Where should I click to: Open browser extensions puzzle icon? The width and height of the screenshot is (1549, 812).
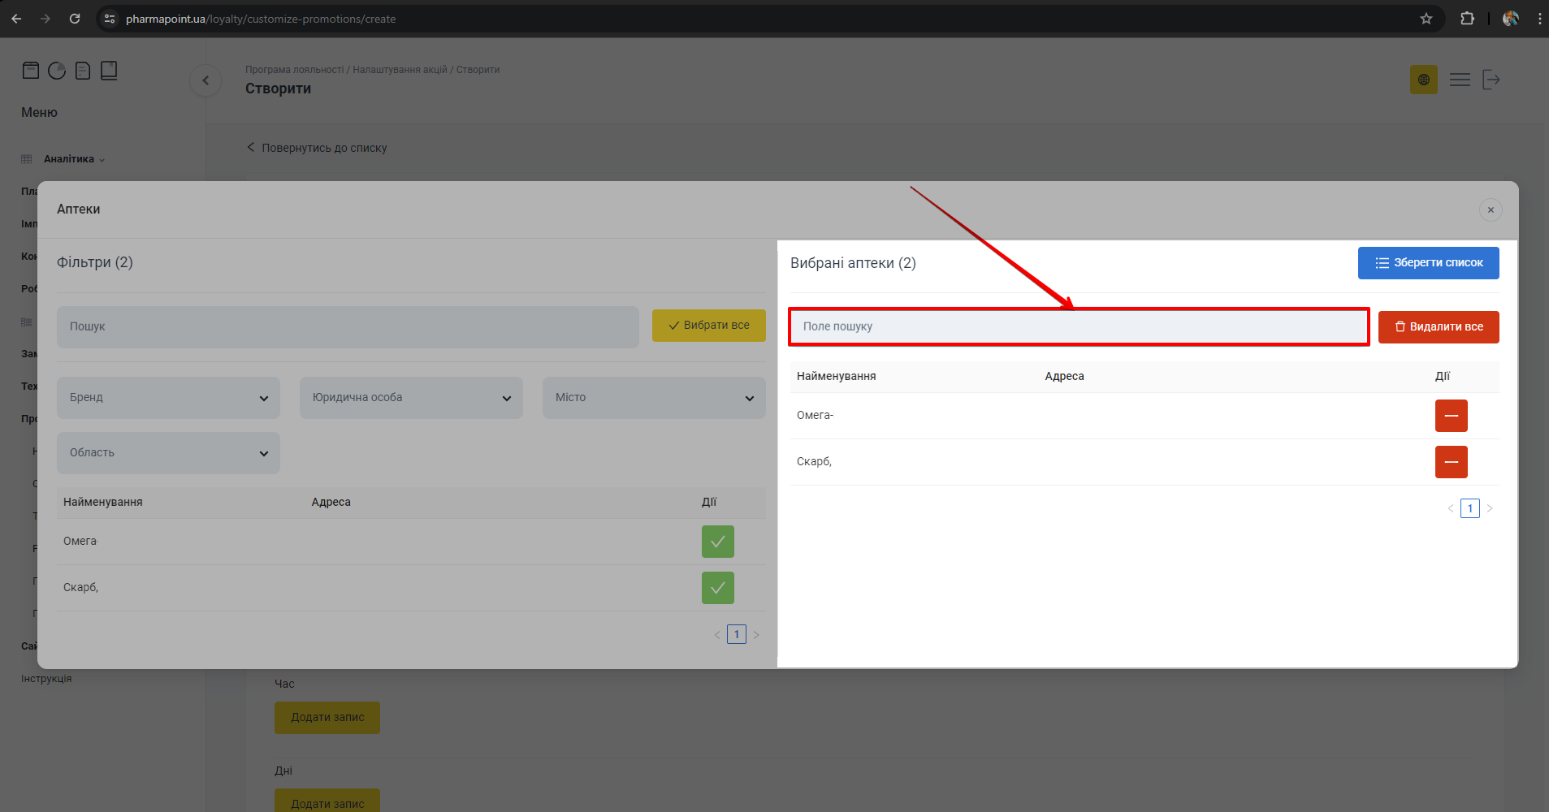coord(1467,19)
